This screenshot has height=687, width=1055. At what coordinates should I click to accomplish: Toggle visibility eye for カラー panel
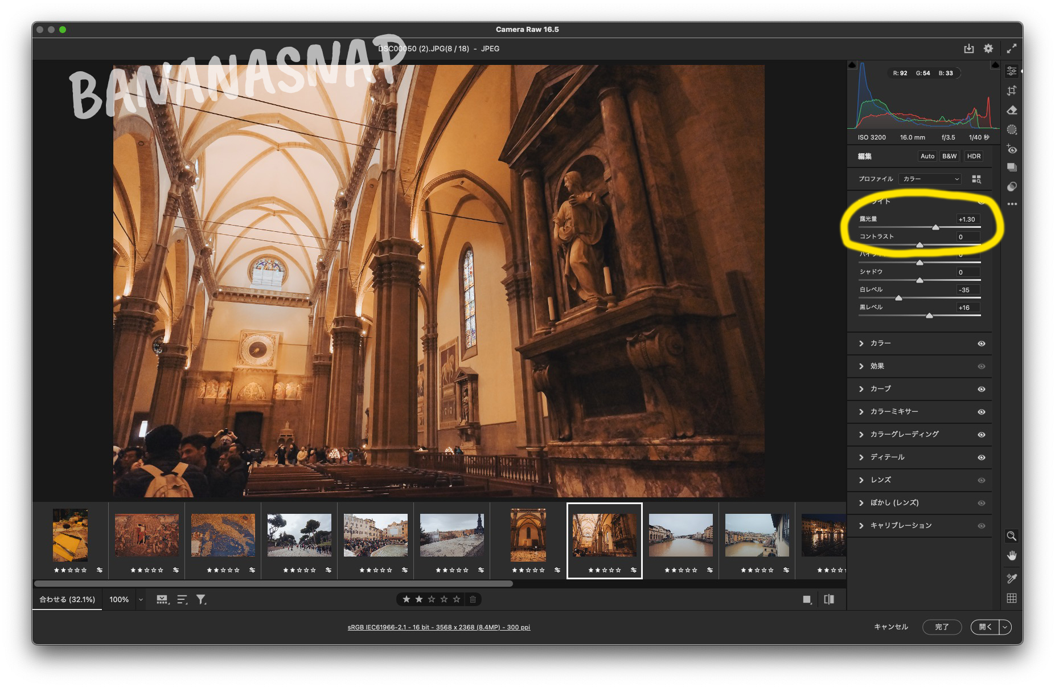click(982, 343)
